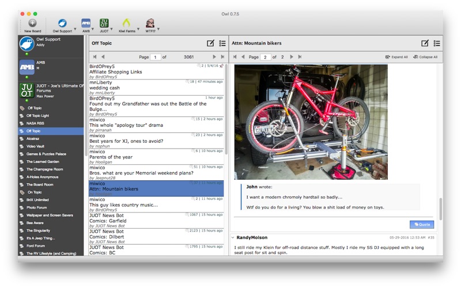This screenshot has height=288, width=461.
Task: Select Games & Puzzles Palace forum
Action: tap(51, 154)
